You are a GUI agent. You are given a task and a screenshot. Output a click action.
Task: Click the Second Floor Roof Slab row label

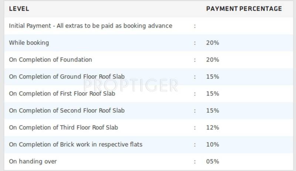coord(67,111)
